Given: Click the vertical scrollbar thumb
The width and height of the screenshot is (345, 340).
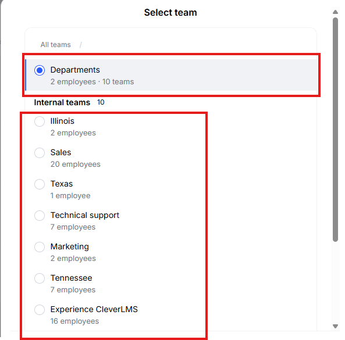Looking at the screenshot, I should pyautogui.click(x=335, y=130).
